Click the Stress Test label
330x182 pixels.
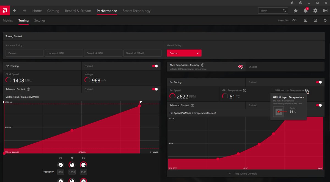pos(284,21)
